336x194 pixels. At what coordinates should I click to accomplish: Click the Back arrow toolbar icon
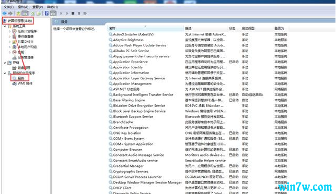click(x=5, y=14)
